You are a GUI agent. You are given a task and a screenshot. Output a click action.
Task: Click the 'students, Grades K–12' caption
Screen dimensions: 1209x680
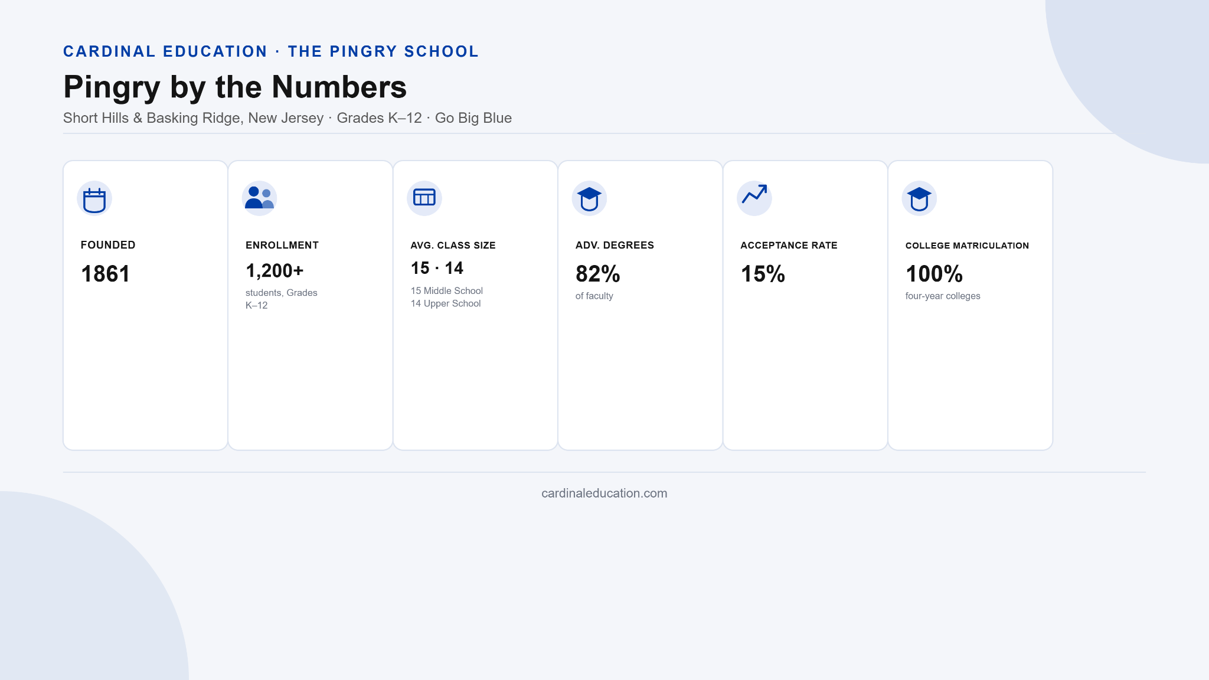click(282, 299)
